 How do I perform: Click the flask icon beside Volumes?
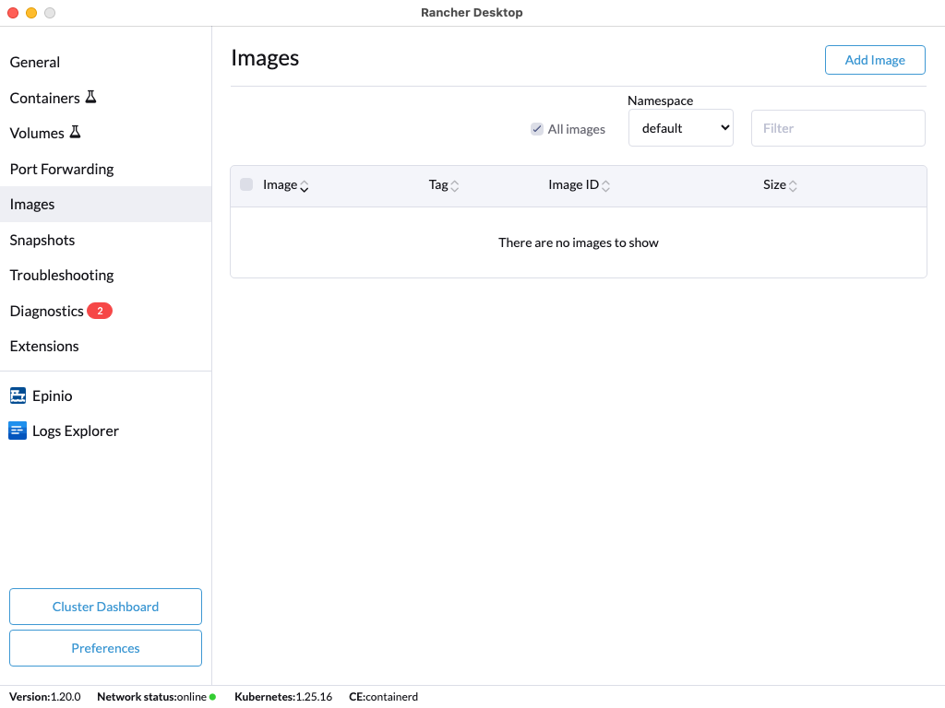[75, 133]
